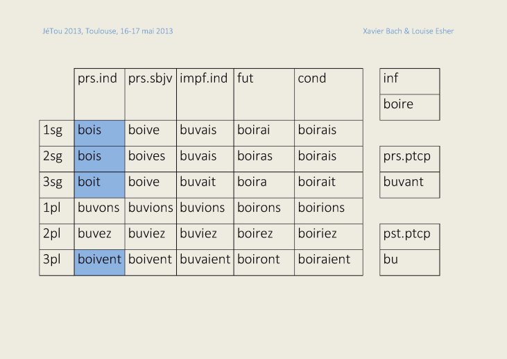Screen dimensions: 507x359
Task: Select the 'prs.sbjv' column header
Action: point(151,94)
